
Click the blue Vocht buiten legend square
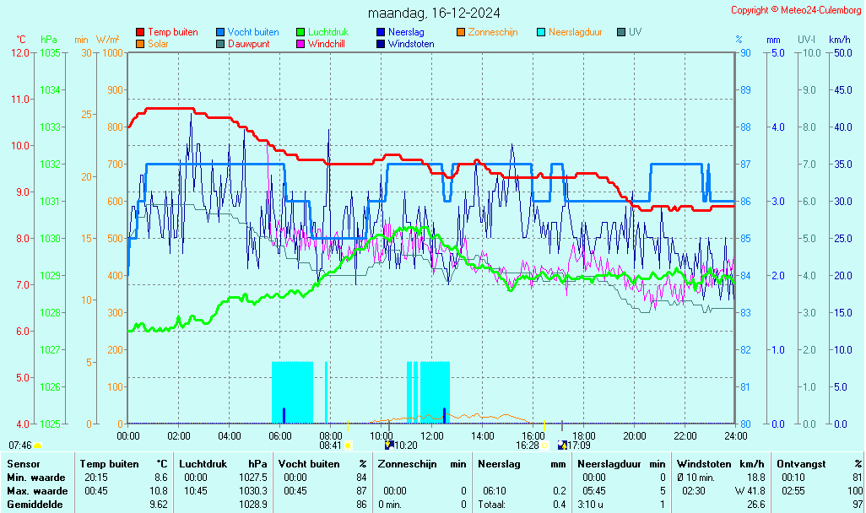pyautogui.click(x=220, y=32)
